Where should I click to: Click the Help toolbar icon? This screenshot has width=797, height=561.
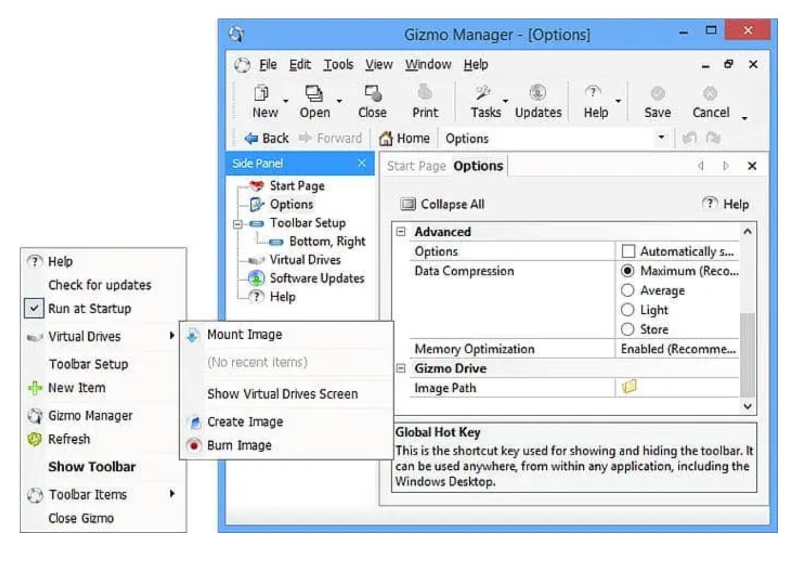point(593,92)
